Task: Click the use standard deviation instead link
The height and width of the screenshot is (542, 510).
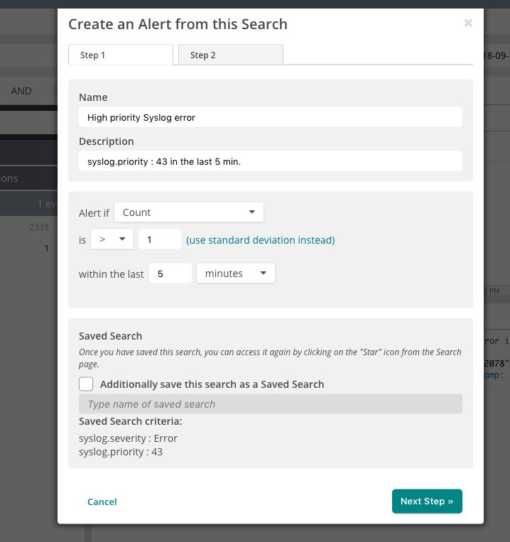Action: pos(260,240)
